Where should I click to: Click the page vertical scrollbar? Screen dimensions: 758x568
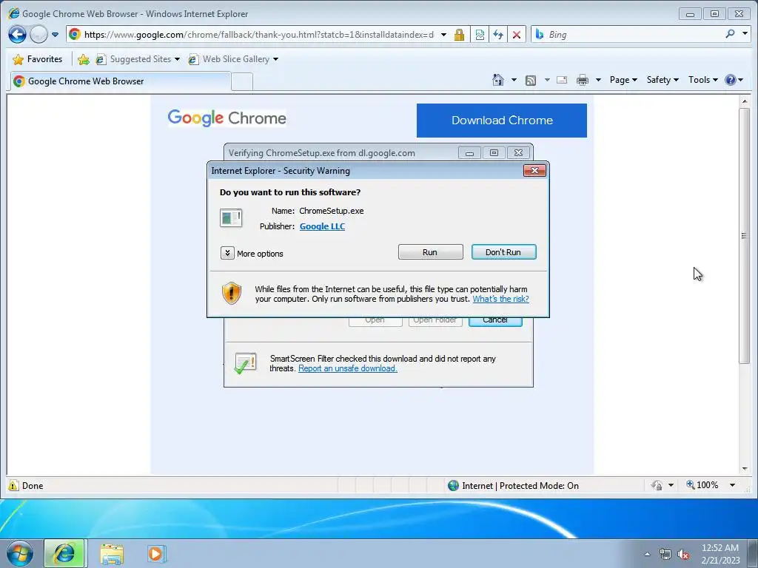tap(745, 236)
